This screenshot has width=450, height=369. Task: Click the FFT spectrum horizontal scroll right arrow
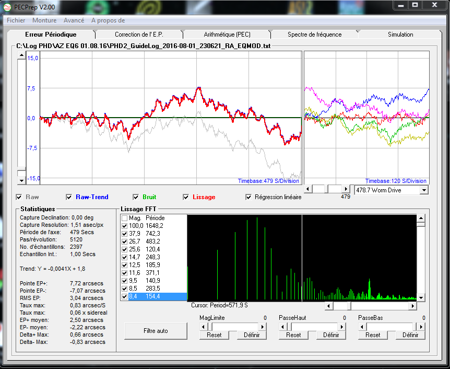[413, 306]
